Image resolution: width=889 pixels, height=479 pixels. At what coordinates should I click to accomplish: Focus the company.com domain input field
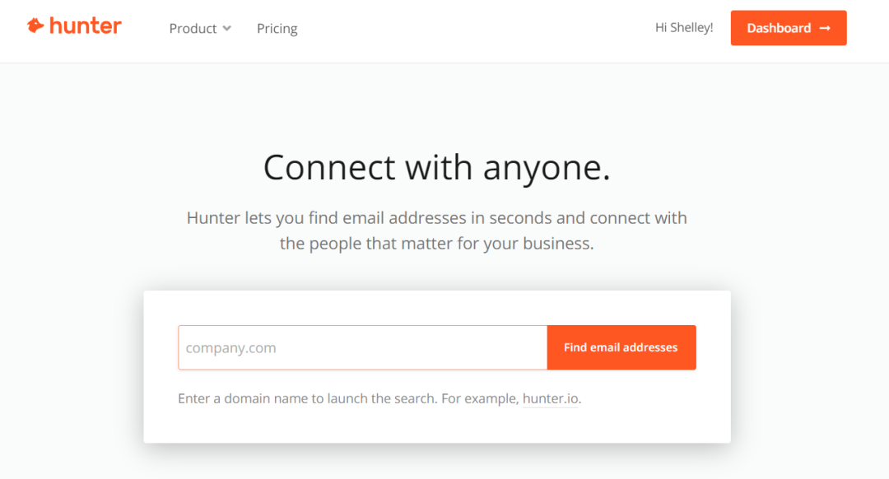pyautogui.click(x=362, y=347)
